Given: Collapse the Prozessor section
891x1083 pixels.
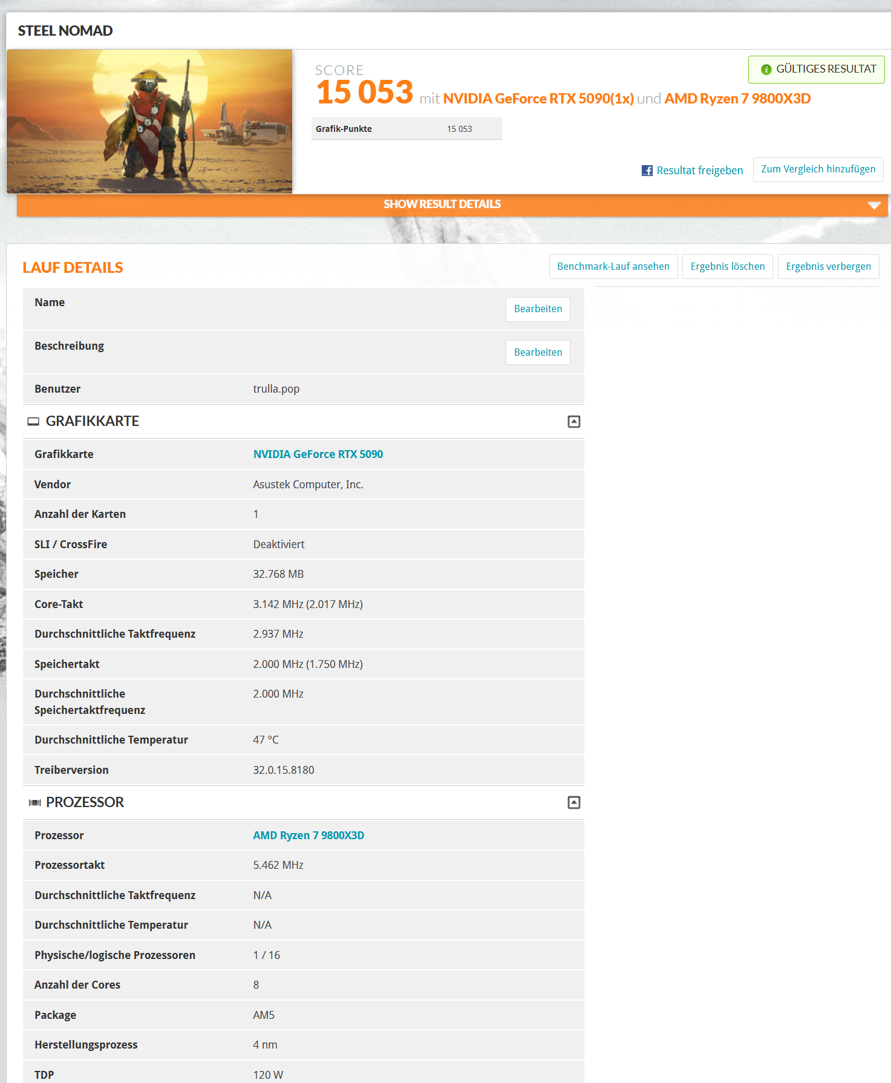Looking at the screenshot, I should click(x=574, y=803).
